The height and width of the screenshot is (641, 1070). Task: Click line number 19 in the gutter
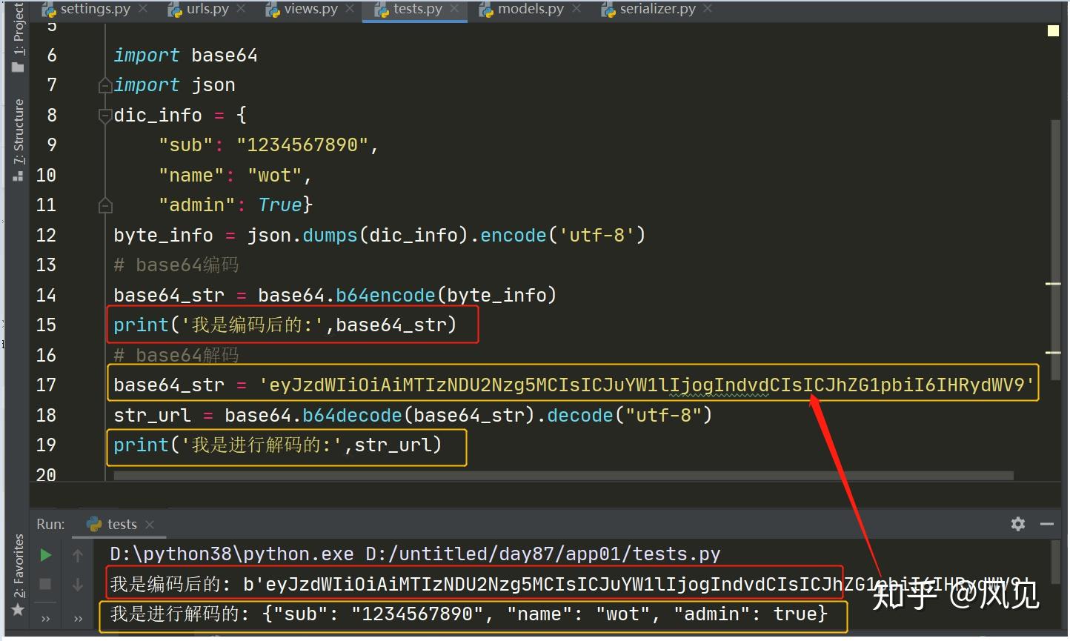(46, 445)
